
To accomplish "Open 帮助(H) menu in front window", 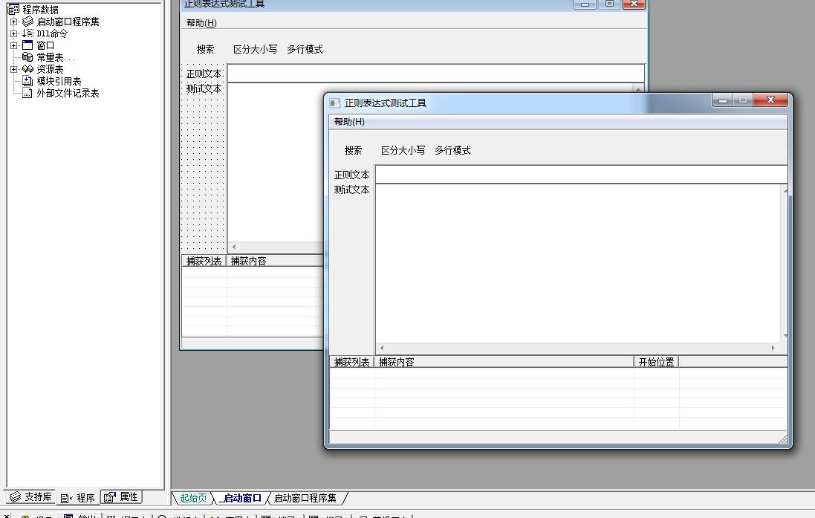I will [x=349, y=122].
